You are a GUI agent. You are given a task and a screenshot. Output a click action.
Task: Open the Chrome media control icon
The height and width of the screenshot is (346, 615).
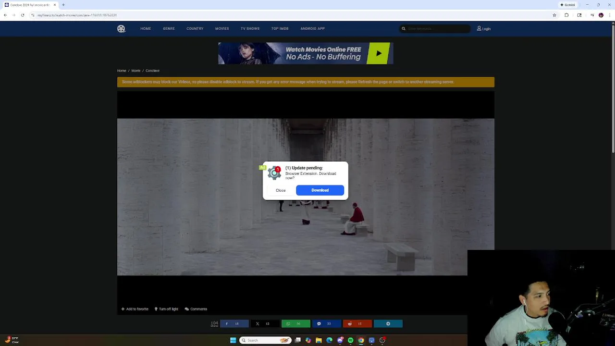click(x=592, y=15)
